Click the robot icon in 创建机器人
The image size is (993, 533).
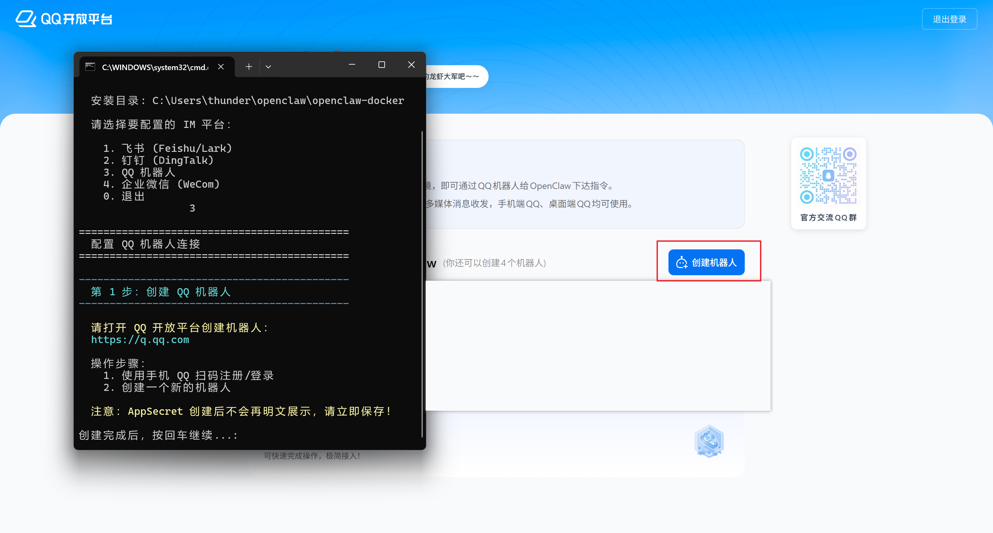pyautogui.click(x=681, y=262)
